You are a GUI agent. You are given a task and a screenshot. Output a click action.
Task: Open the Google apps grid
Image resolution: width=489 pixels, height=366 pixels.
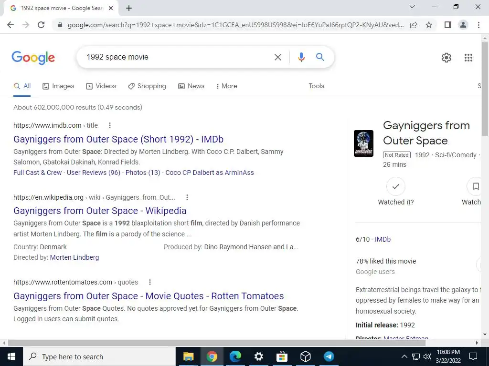point(468,58)
